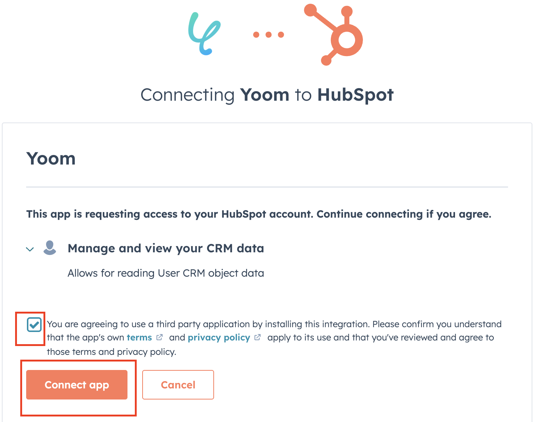Click the bold HubSpot word in heading
The image size is (546, 422).
click(x=356, y=95)
